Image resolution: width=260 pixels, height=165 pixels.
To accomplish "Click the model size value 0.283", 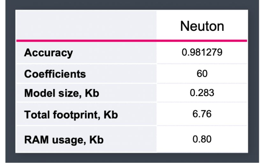I will click(x=202, y=94).
